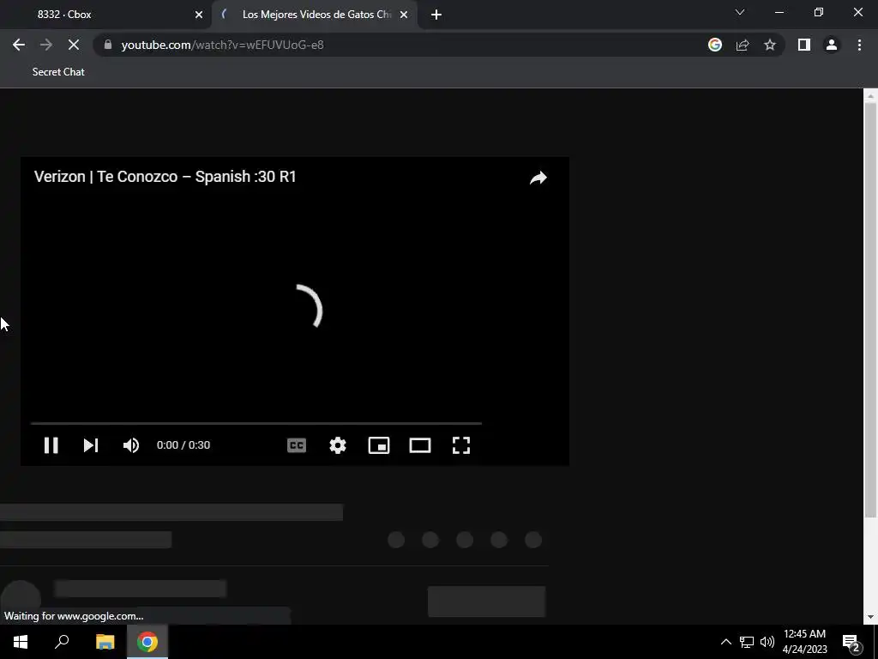Open the tab search dropdown chevron
This screenshot has height=659, width=878.
(740, 12)
